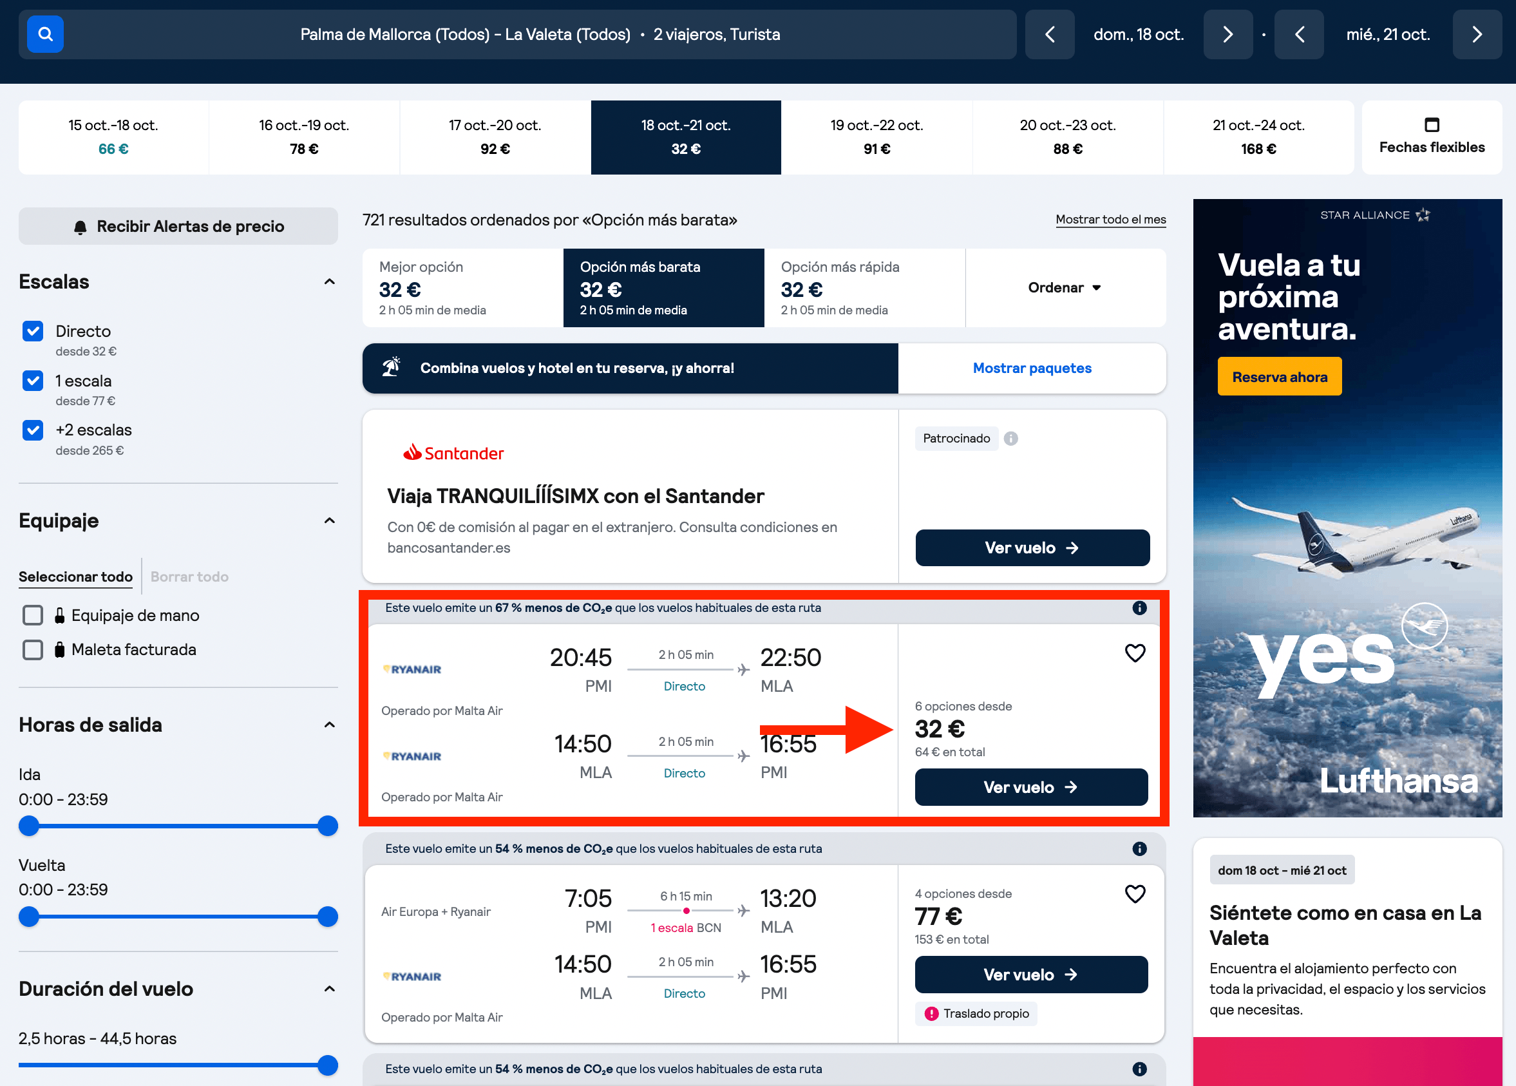Choose dates 19 oct.-22 oct. for 91 €
Image resolution: width=1516 pixels, height=1086 pixels.
877,137
